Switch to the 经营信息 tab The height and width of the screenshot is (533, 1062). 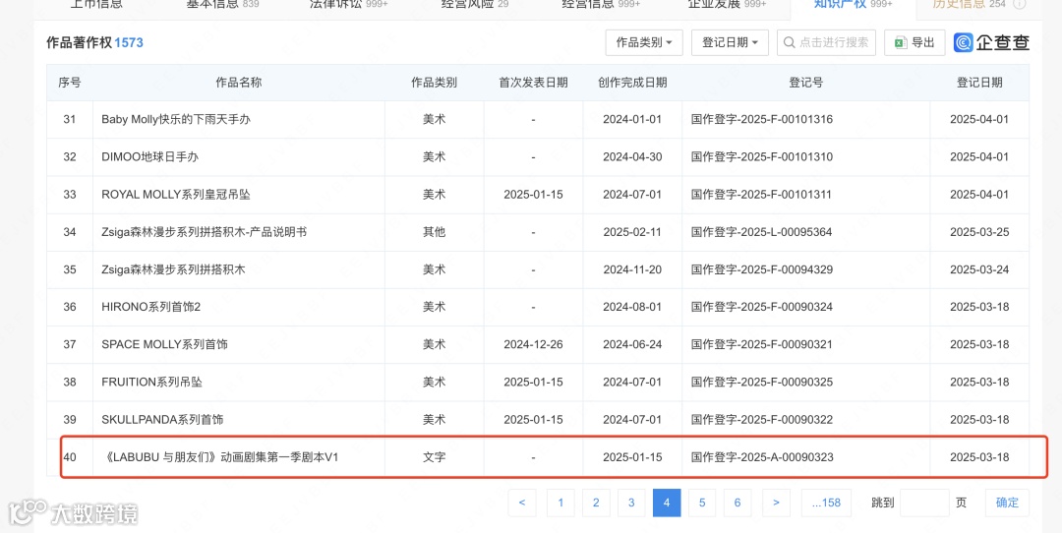tap(602, 4)
